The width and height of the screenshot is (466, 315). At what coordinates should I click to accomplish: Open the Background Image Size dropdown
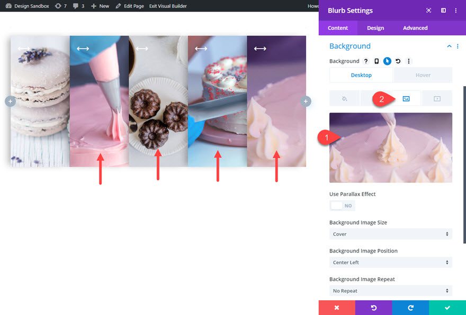coord(390,234)
